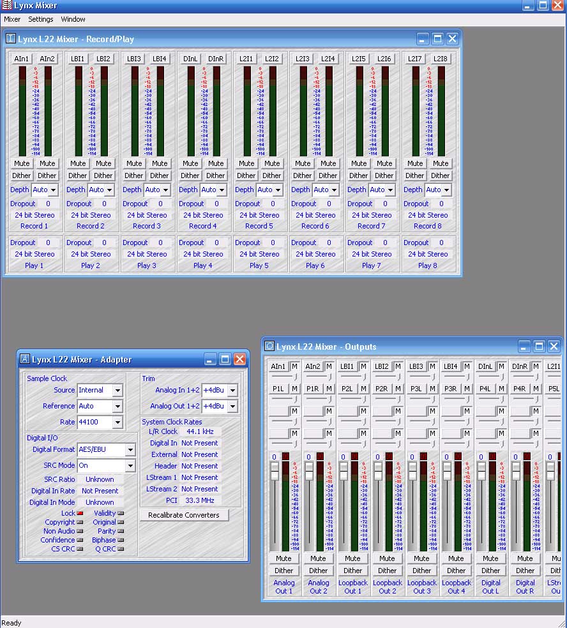The width and height of the screenshot is (567, 628).
Task: Click the P4R source button in Outputs
Action: point(520,389)
